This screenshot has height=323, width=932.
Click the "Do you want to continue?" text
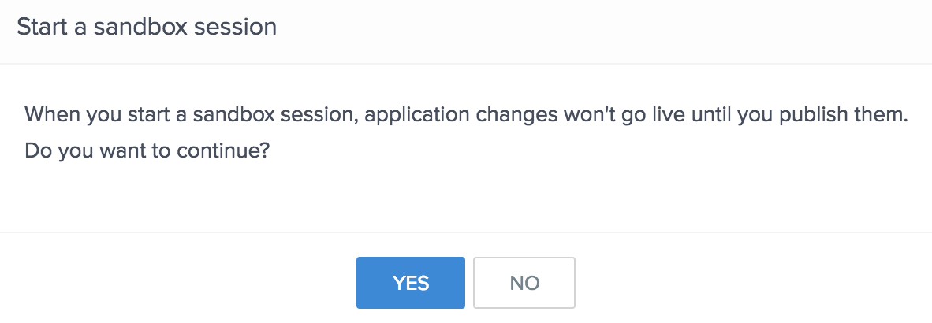(148, 150)
